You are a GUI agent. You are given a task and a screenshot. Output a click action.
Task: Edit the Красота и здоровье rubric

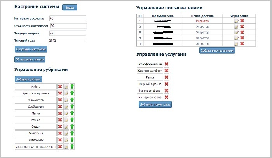(66, 93)
